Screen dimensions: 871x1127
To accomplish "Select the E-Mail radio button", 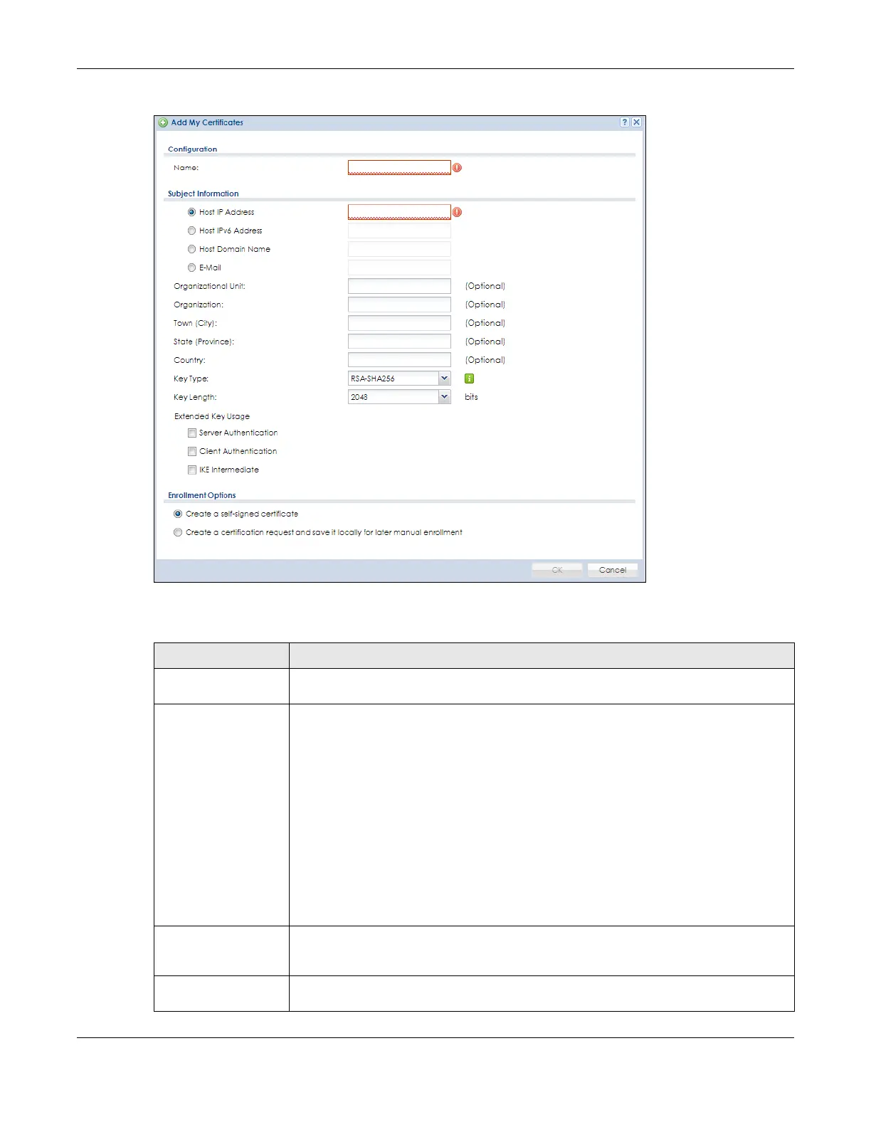I will click(x=192, y=268).
